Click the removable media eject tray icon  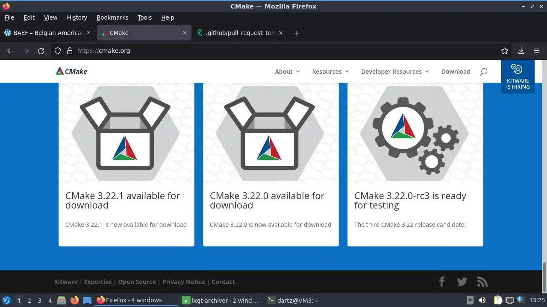(x=470, y=300)
